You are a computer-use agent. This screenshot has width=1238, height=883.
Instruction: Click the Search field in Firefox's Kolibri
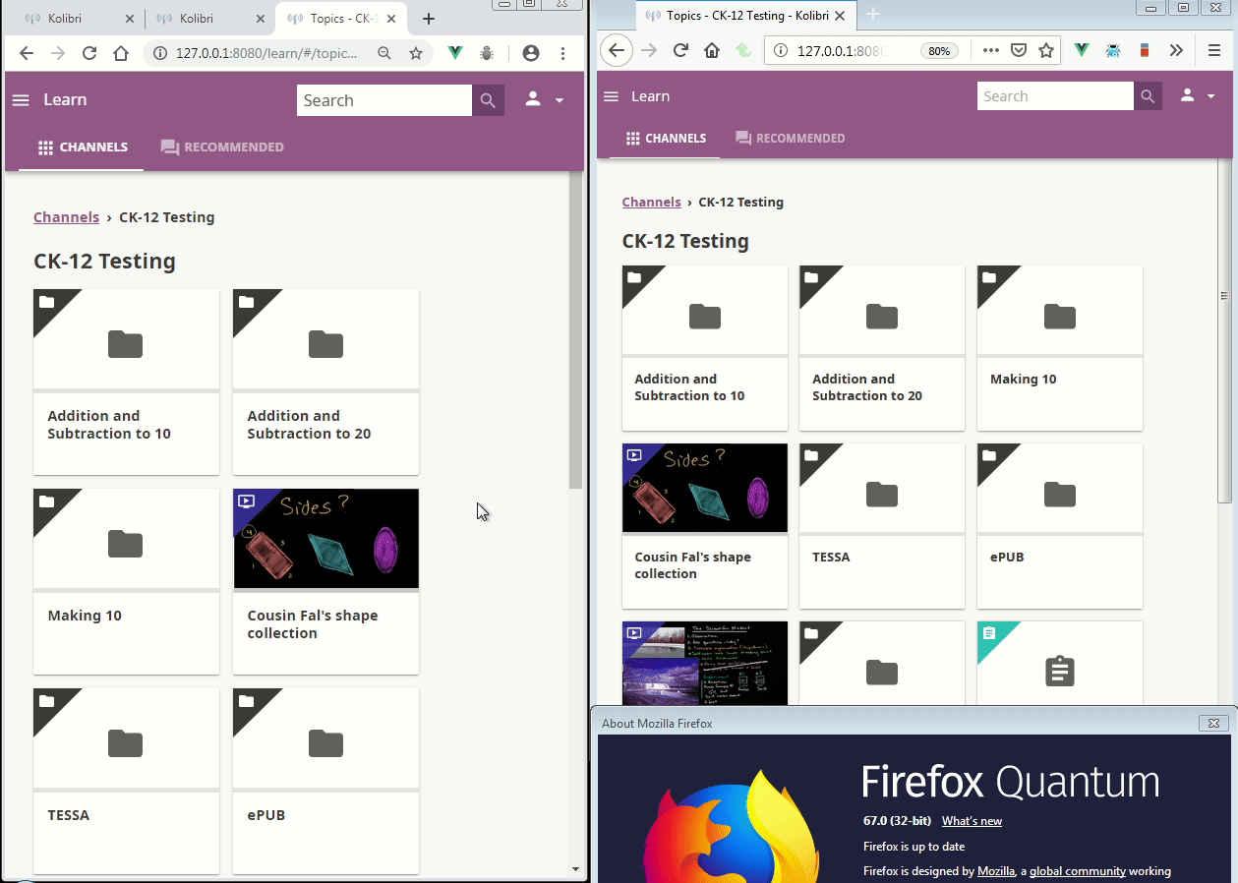[1055, 96]
